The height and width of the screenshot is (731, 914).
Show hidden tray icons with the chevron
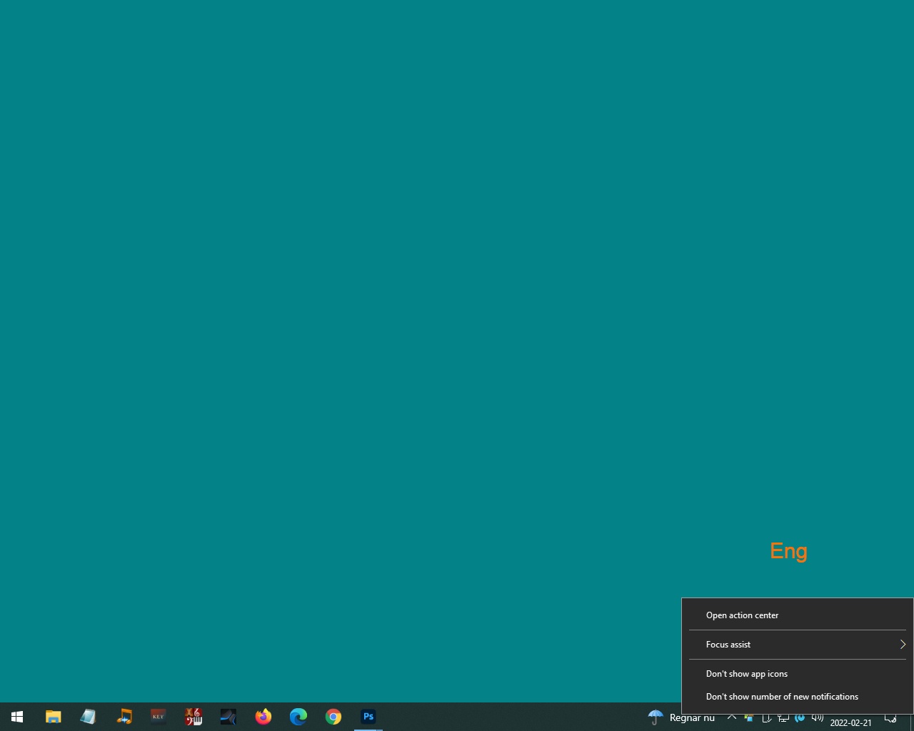click(731, 717)
